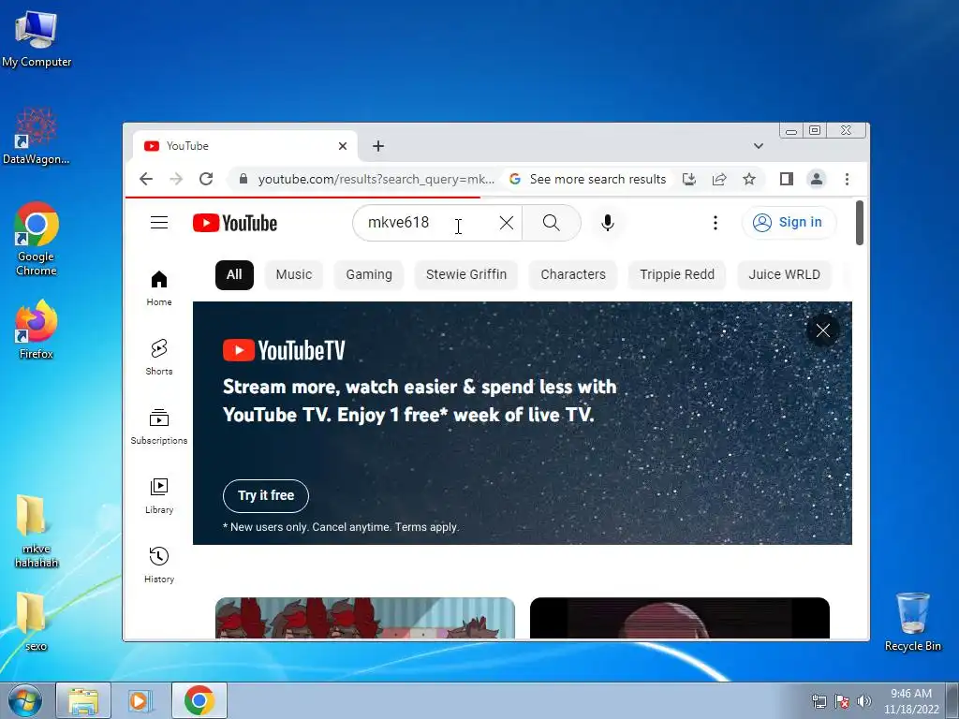The width and height of the screenshot is (959, 719).
Task: Click the site lock icon
Action: 243,179
